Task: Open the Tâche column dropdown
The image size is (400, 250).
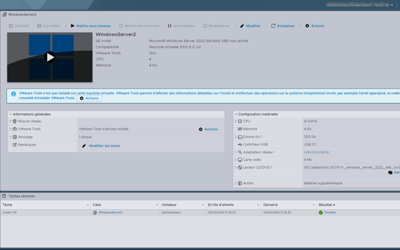Action: coord(87,205)
